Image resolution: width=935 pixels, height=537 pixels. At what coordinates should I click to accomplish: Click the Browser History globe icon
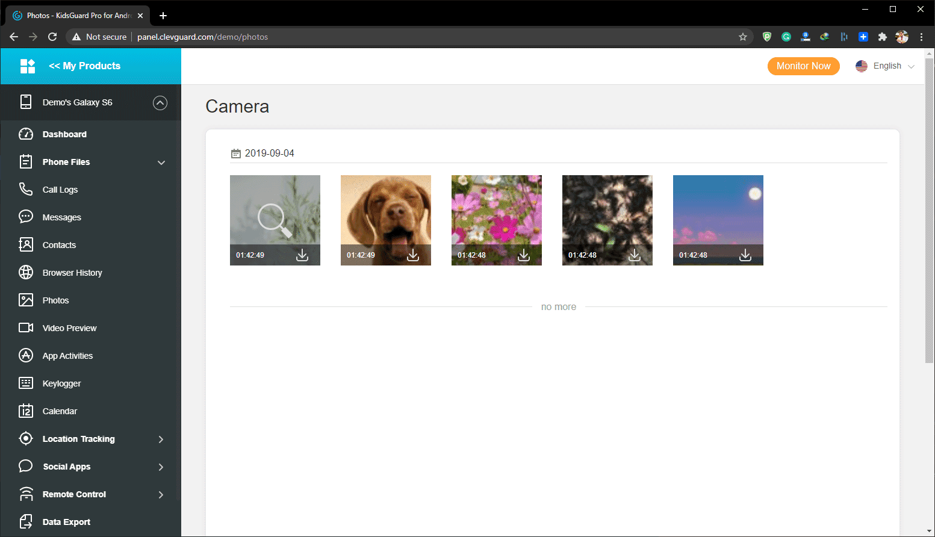[26, 273]
